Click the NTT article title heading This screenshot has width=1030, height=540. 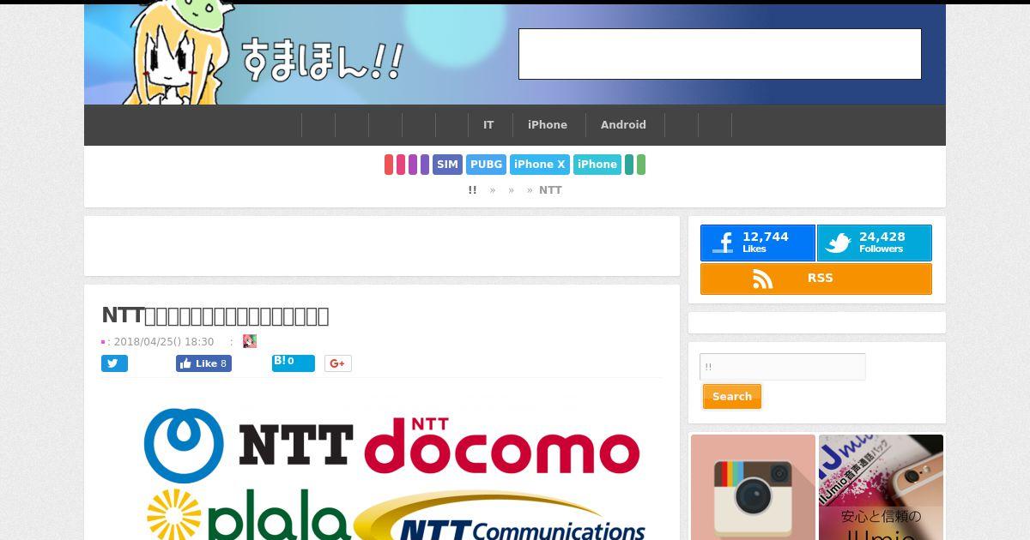[215, 315]
